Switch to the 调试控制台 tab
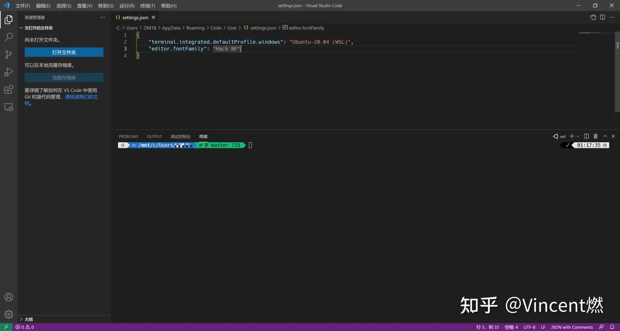The image size is (620, 331). pyautogui.click(x=180, y=136)
